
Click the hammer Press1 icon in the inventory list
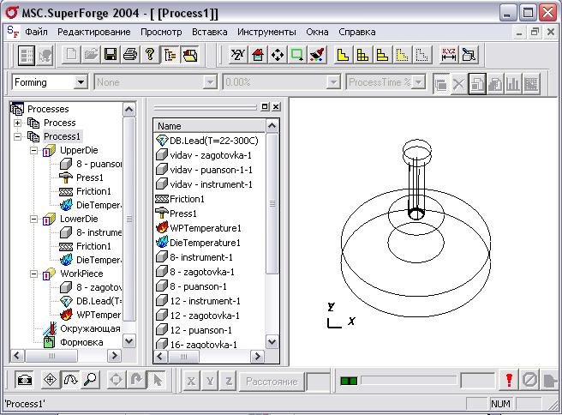tap(162, 213)
